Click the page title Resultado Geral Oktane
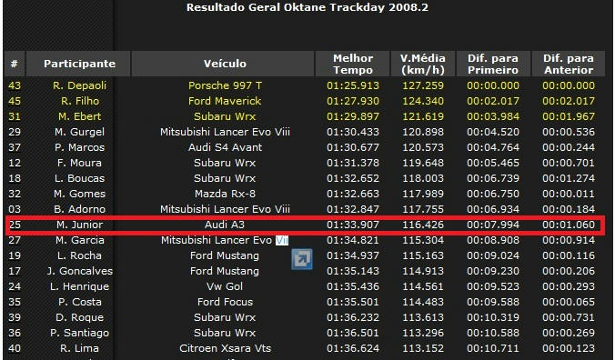The width and height of the screenshot is (615, 360). [x=307, y=7]
